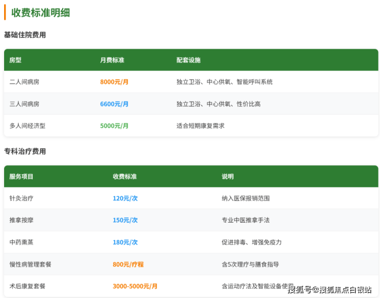This screenshot has height=298, width=380.
Task: Click the 房型 column header
Action: (x=15, y=60)
